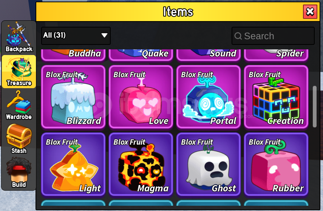The image size is (323, 211).
Task: Select the partially visible Quake fruit
Action: (x=141, y=55)
